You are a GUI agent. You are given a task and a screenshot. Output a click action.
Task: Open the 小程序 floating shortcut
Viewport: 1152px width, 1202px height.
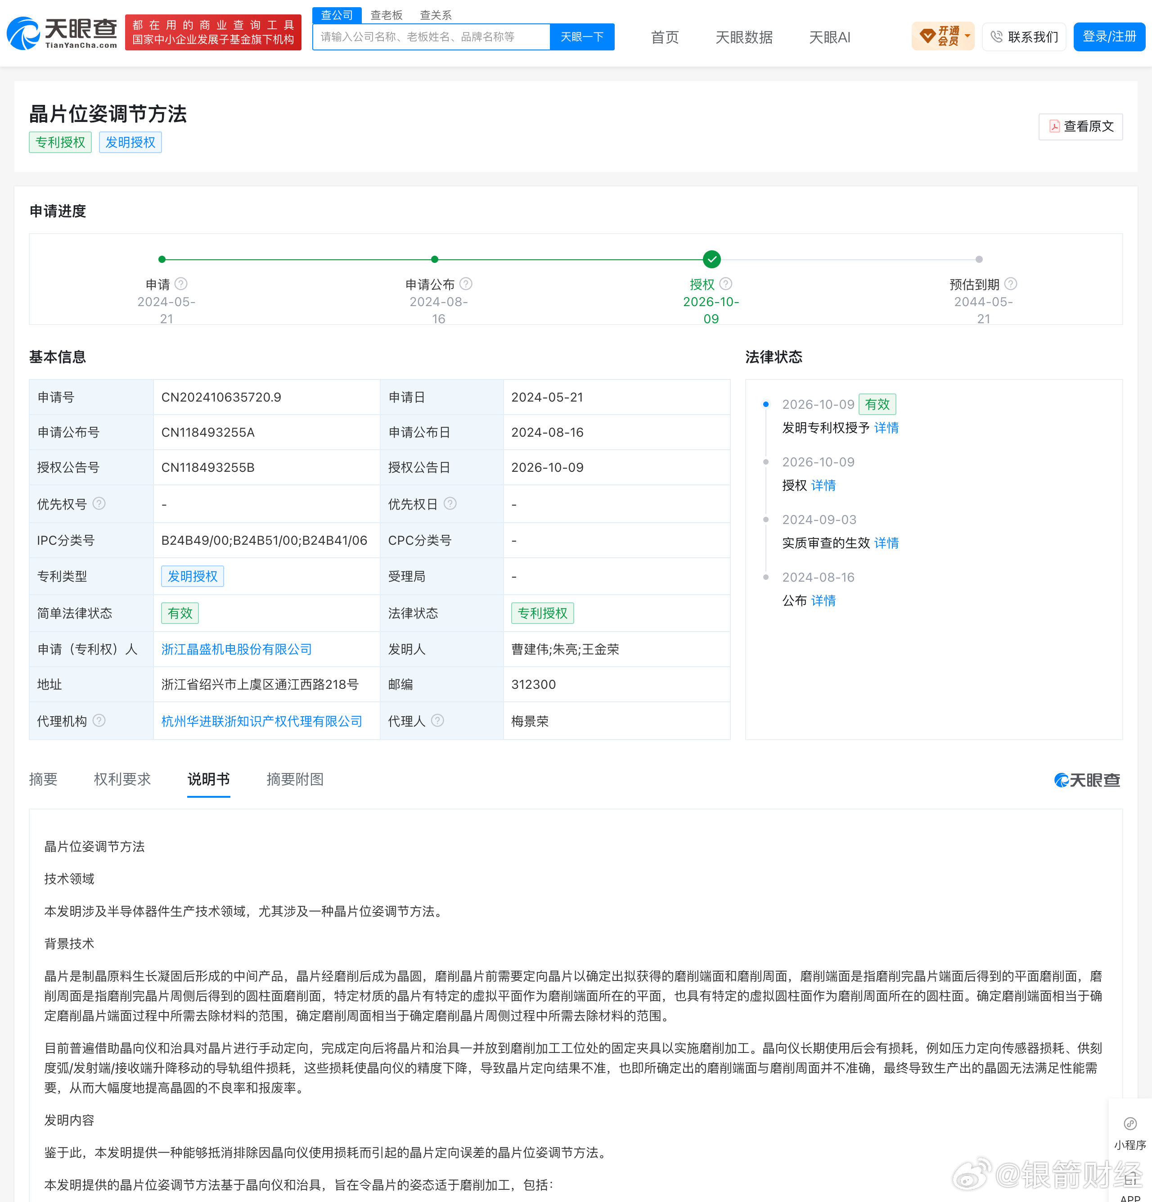[x=1130, y=1132]
